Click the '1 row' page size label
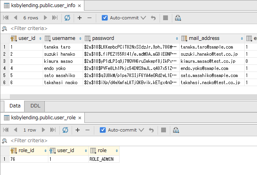The image size is (257, 175). pos(30,130)
